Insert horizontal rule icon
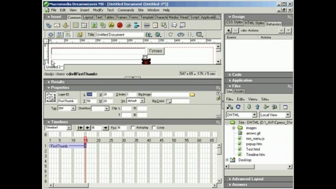 [147, 25]
